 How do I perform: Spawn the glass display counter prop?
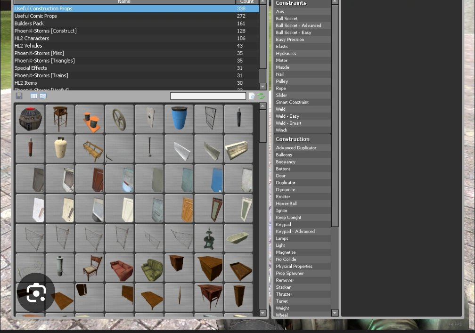coord(238,149)
